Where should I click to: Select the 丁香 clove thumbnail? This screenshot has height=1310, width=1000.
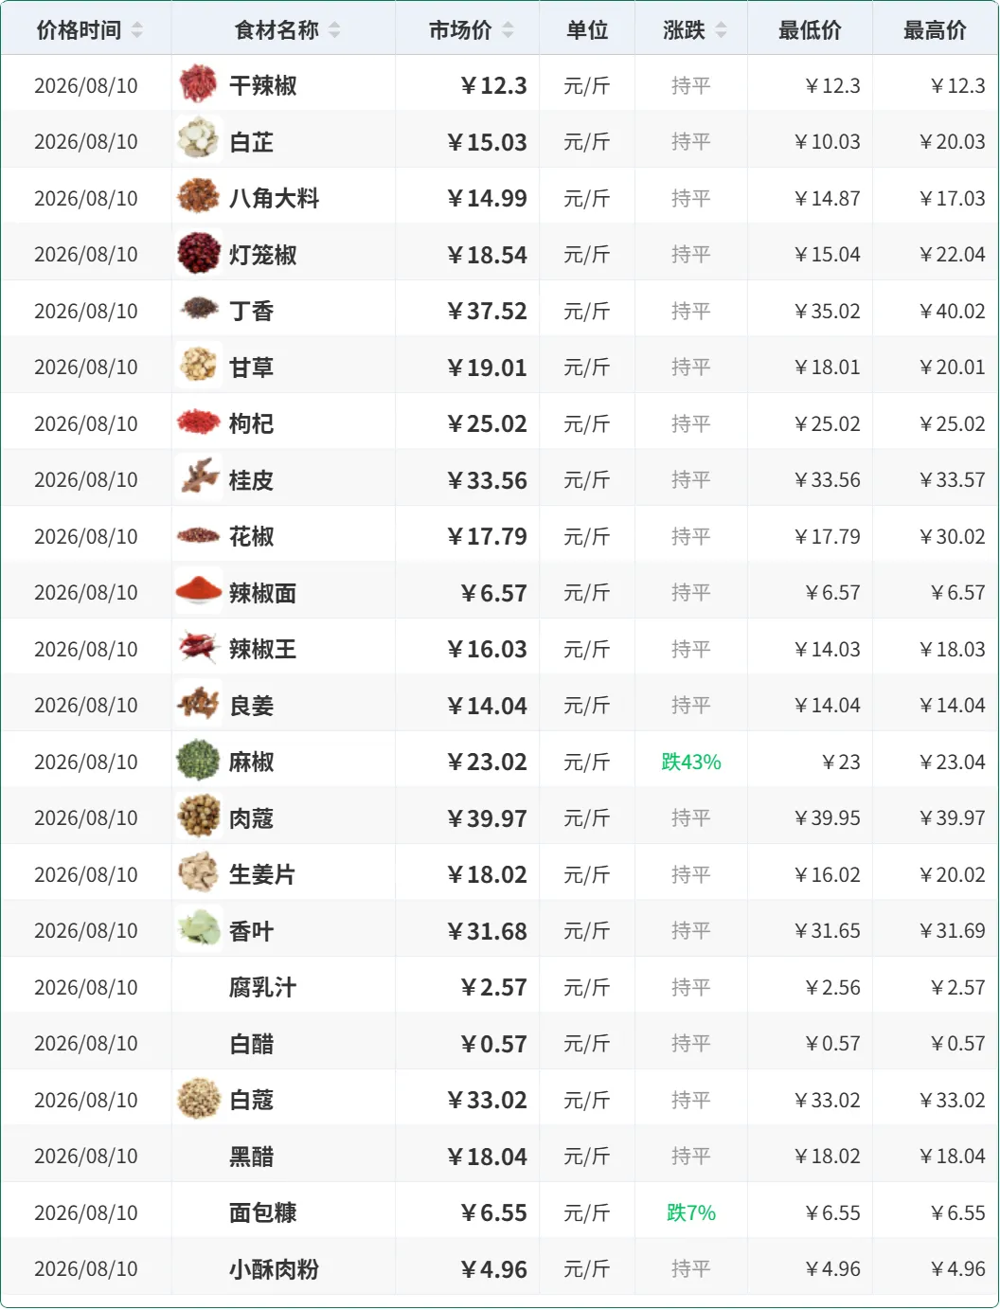point(199,311)
